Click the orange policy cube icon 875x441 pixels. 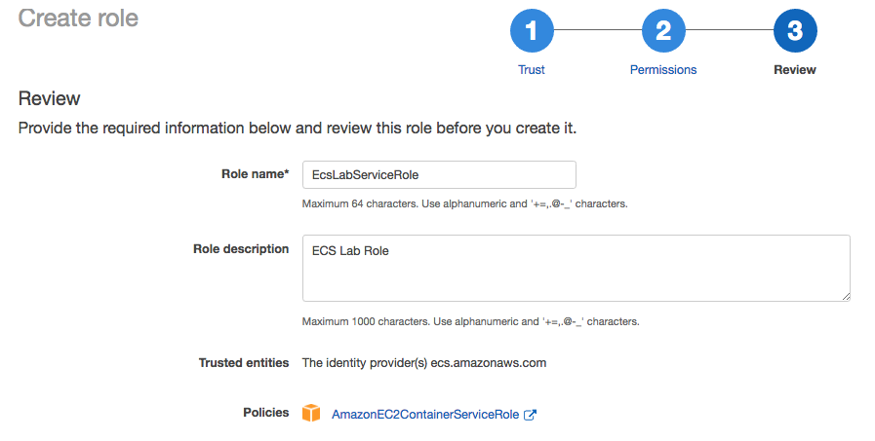[x=311, y=413]
